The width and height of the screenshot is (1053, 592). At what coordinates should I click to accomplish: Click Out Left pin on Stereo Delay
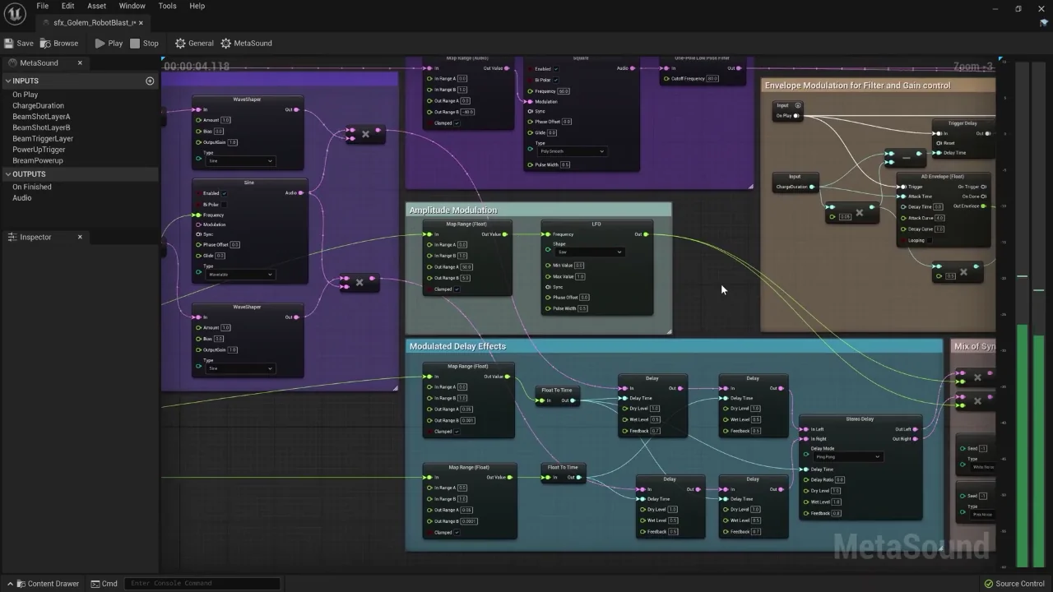coord(915,429)
